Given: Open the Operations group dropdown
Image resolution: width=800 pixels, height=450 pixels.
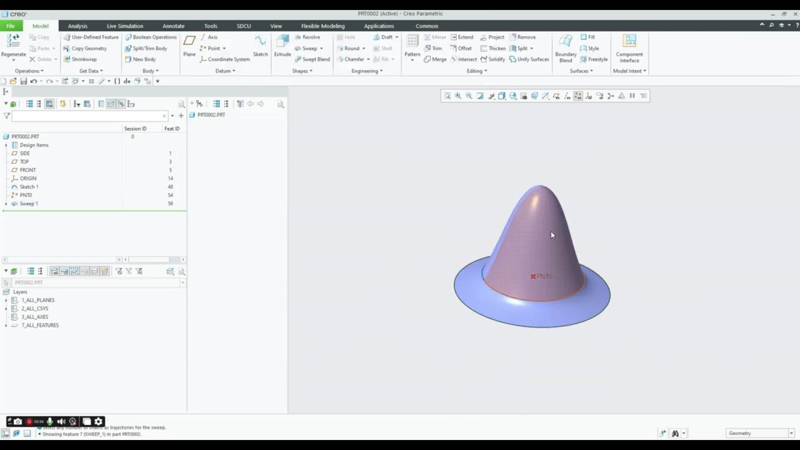Looking at the screenshot, I should pos(29,71).
